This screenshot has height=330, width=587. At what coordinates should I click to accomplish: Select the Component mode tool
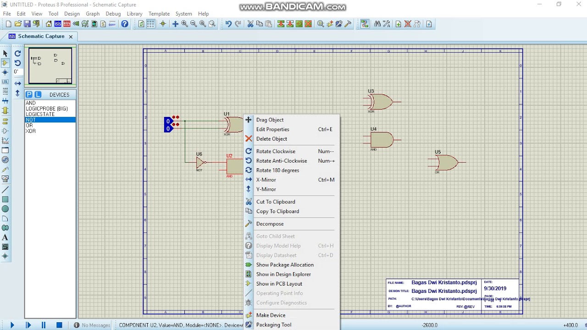pyautogui.click(x=5, y=63)
